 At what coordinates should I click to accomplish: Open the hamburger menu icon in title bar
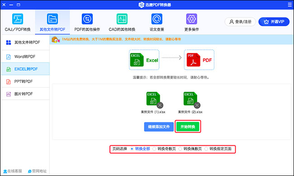click(290, 5)
